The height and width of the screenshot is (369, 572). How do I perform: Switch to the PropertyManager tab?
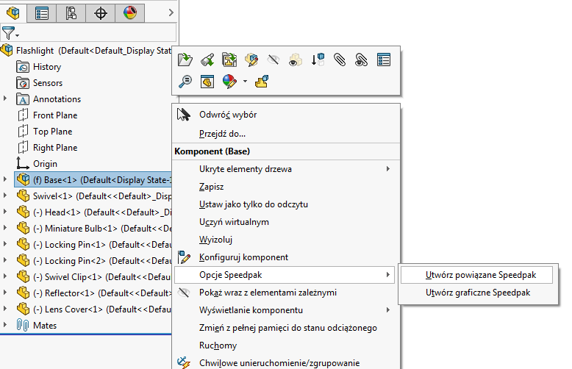point(42,13)
